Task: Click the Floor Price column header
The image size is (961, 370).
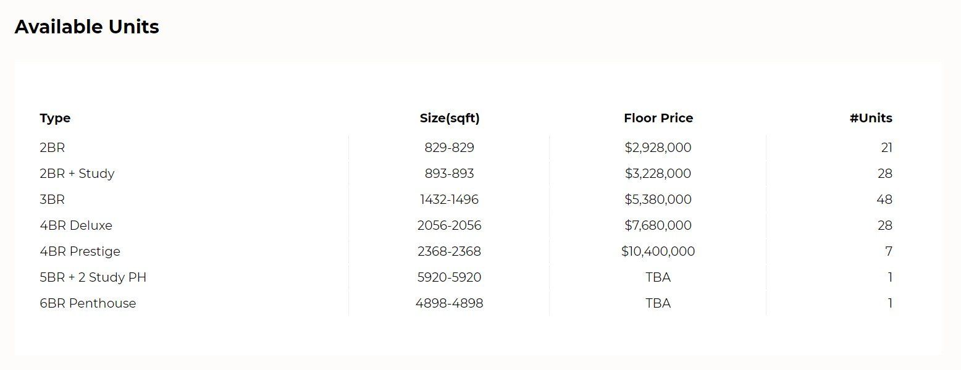Action: (658, 118)
